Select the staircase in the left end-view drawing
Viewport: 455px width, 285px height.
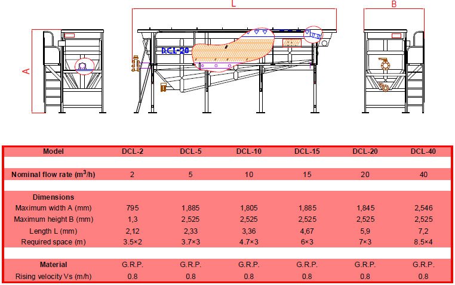click(52, 83)
